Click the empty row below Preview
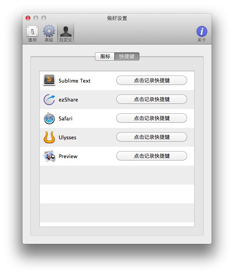 117,175
